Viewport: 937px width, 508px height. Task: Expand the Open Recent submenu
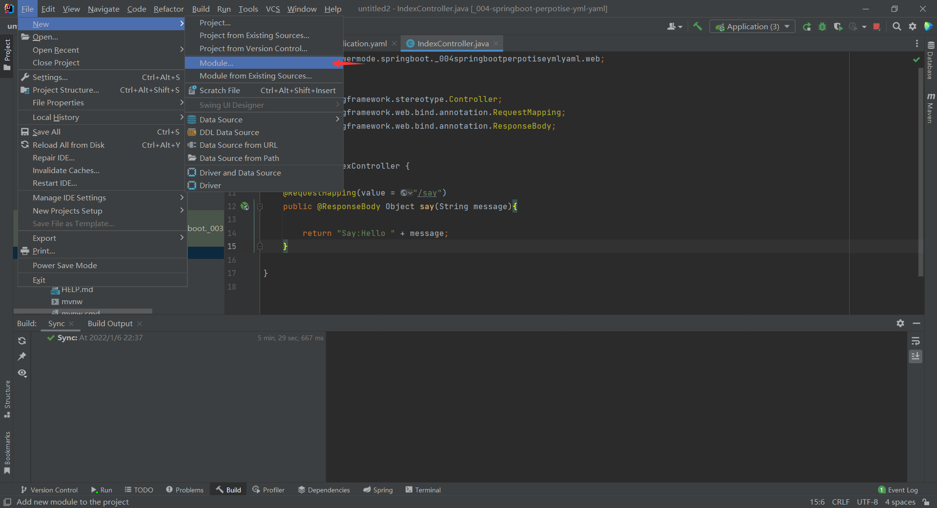[102, 50]
